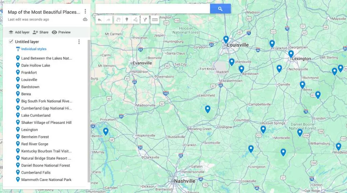The image size is (347, 193).
Task: Select Kentucky Bourbon Trail Visit item
Action: coord(46,151)
